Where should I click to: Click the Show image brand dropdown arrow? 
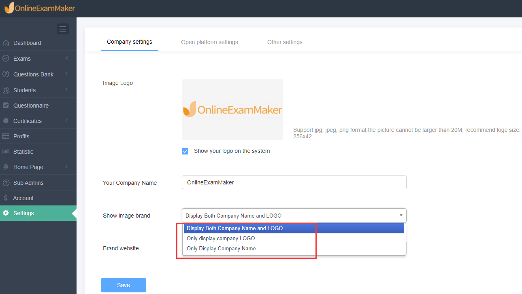(401, 216)
